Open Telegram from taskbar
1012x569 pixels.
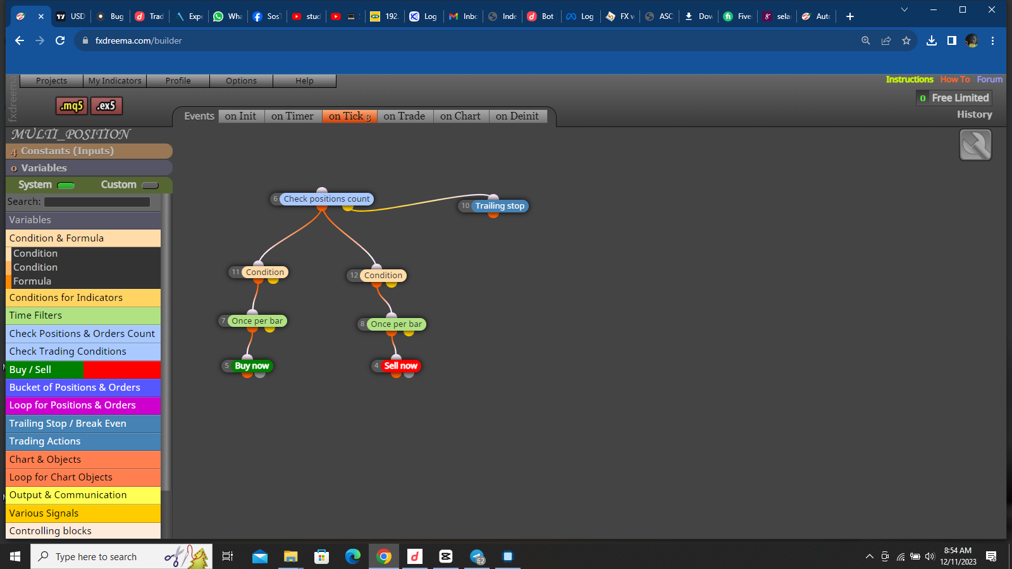477,556
